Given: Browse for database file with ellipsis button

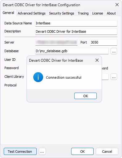Looking at the screenshot, I should pos(114,51).
